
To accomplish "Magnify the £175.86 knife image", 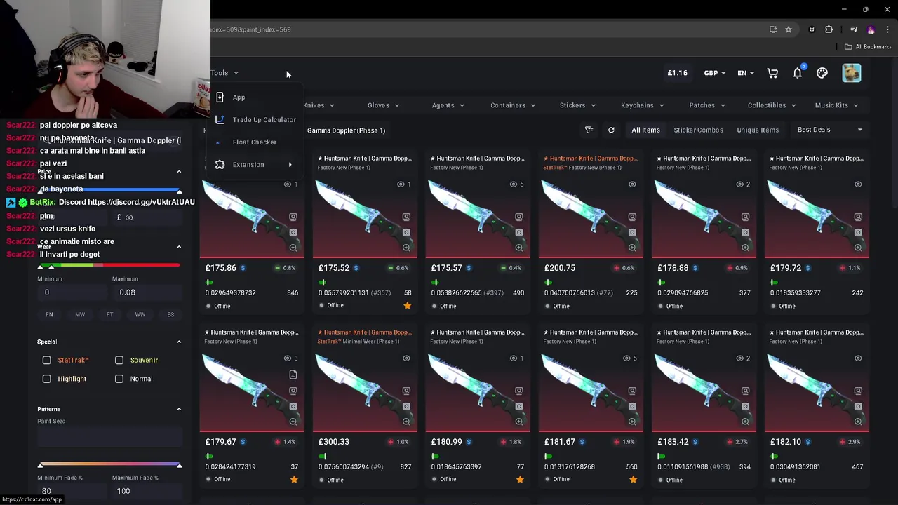I will point(293,248).
